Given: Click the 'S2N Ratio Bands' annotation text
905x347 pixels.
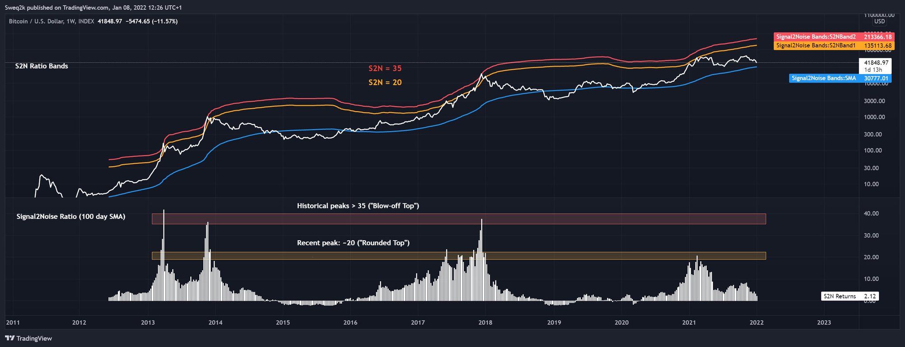Looking at the screenshot, I should [x=42, y=66].
